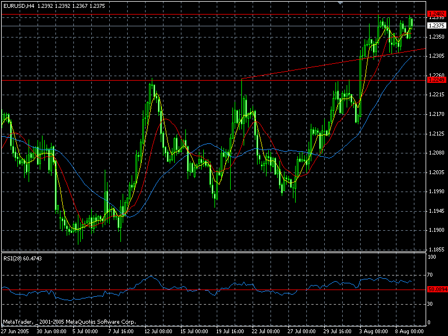
Task: Click the 1.1990 price scale value
Action: pyautogui.click(x=437, y=191)
